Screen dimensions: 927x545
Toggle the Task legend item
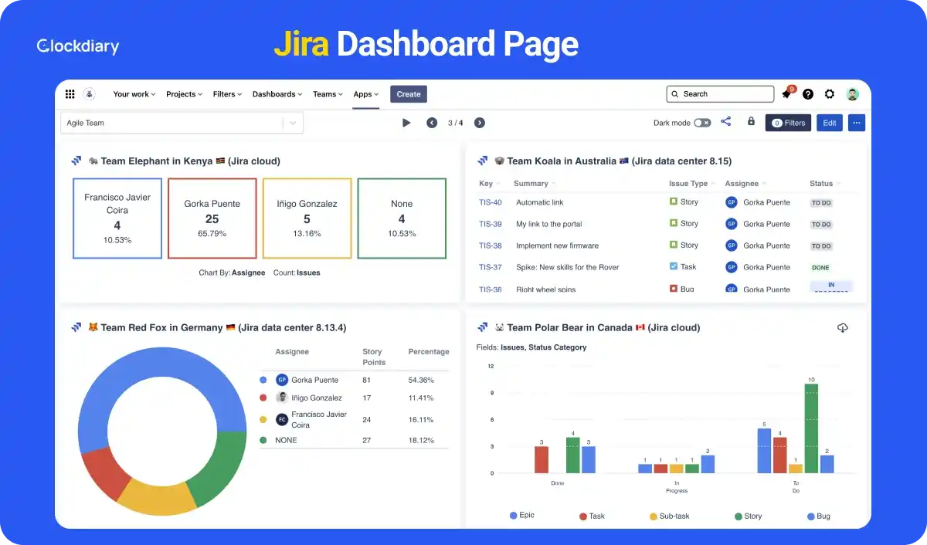tap(592, 516)
